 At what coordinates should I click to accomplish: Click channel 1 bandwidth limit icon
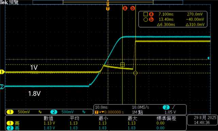(40, 112)
